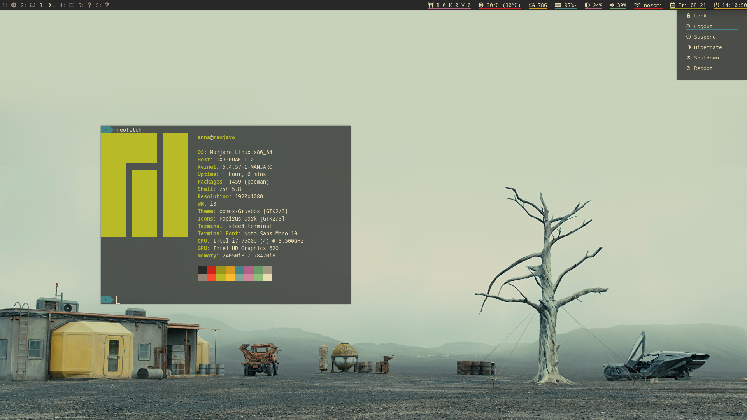Screen dimensions: 747x420
Task: Switch to workspace 5 question mark
Action: tap(89, 5)
